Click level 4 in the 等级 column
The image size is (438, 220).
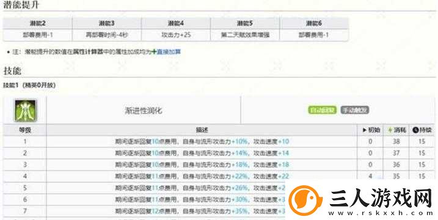[25, 176]
